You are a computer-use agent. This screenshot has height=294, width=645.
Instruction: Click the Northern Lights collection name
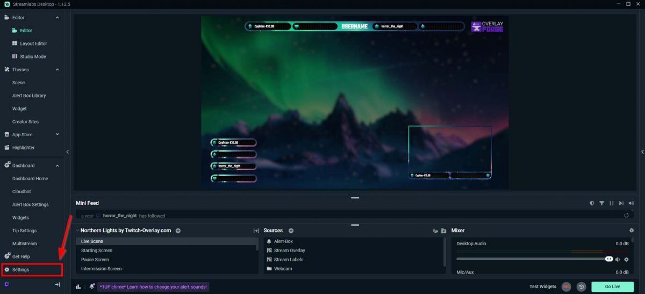(126, 231)
